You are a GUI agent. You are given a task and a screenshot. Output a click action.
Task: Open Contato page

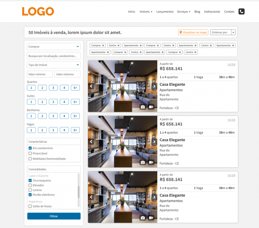click(229, 12)
